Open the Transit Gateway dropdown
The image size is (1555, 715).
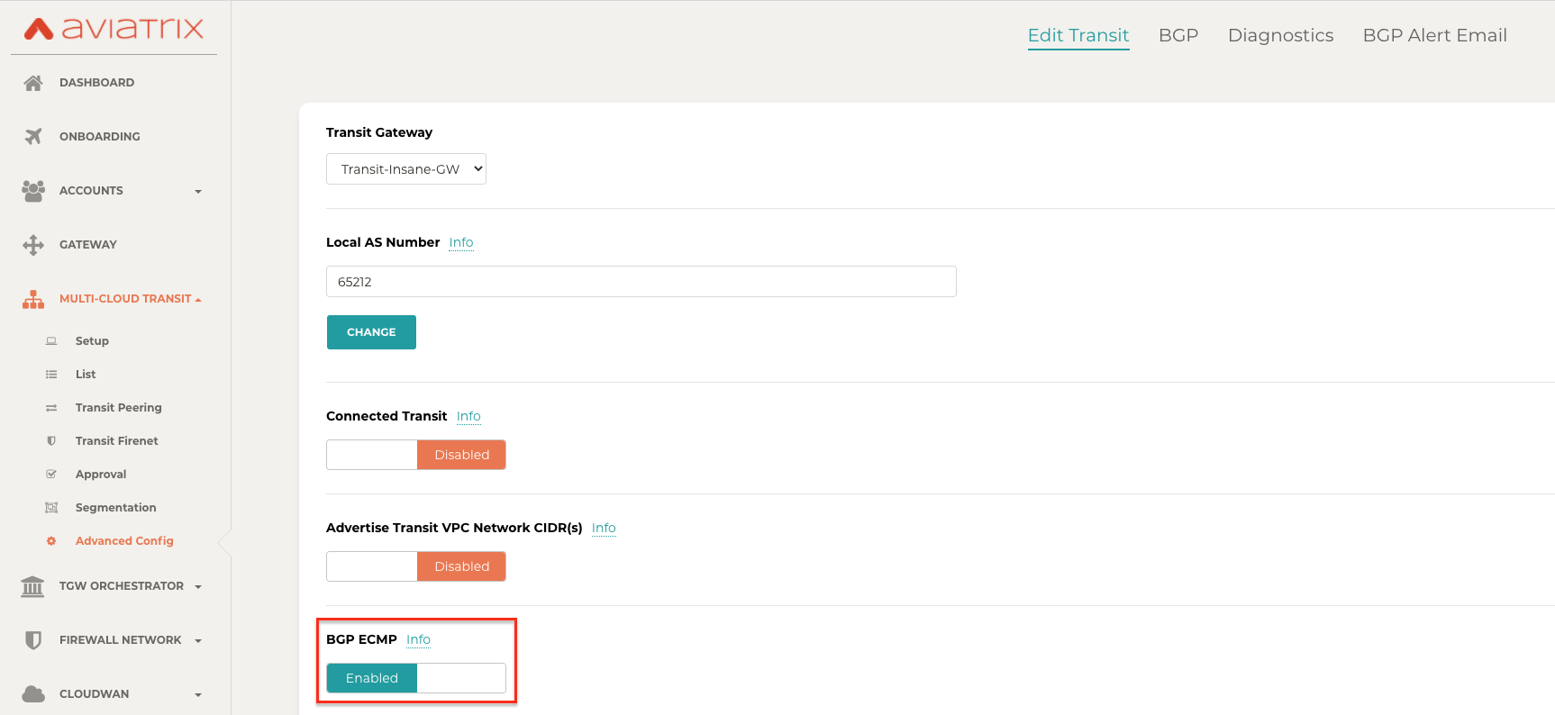click(x=406, y=169)
